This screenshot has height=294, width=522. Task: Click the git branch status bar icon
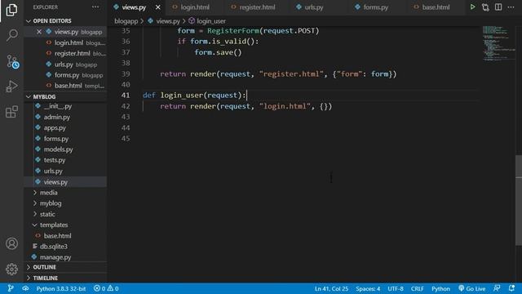11,288
